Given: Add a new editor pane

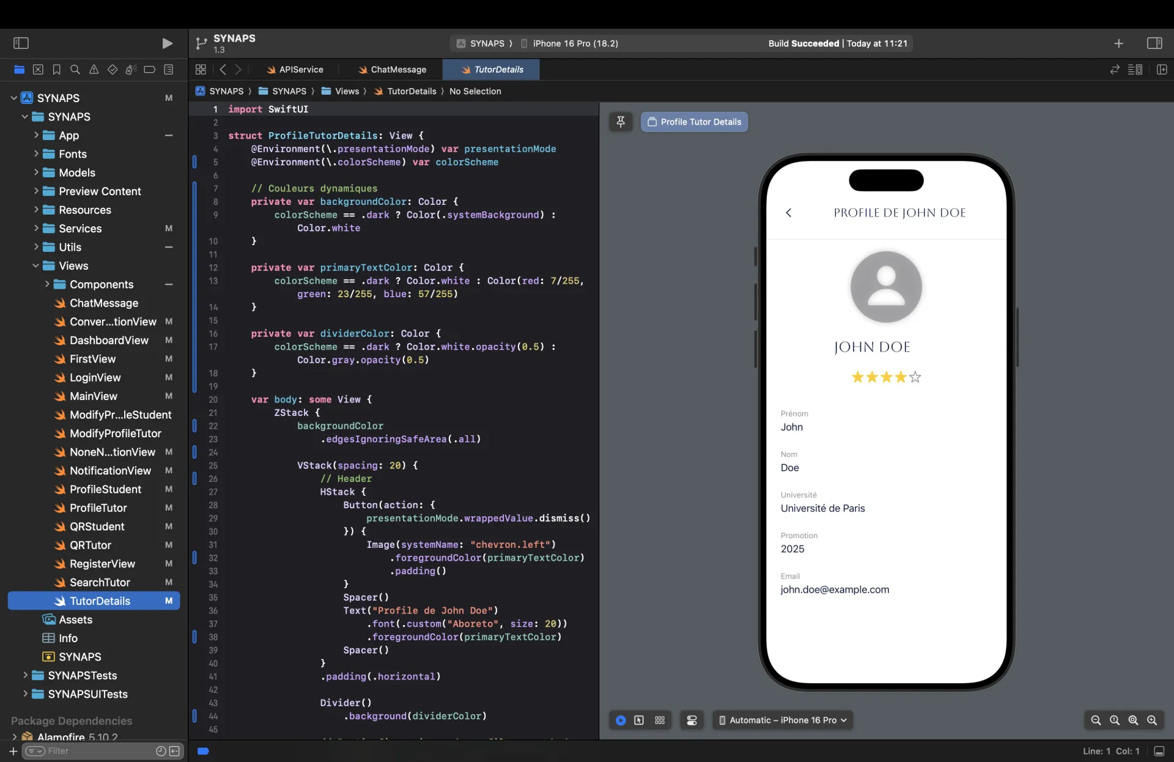Looking at the screenshot, I should pos(1162,70).
